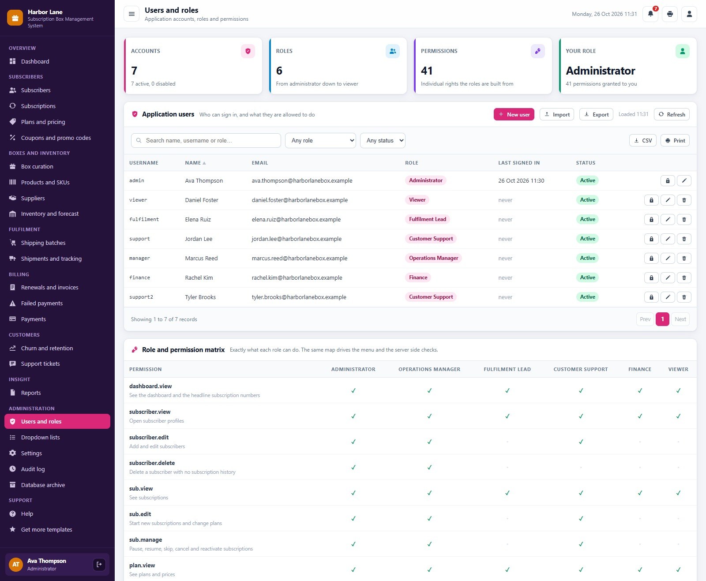Open Shipping batches in the sidebar
The width and height of the screenshot is (706, 581).
[57, 243]
